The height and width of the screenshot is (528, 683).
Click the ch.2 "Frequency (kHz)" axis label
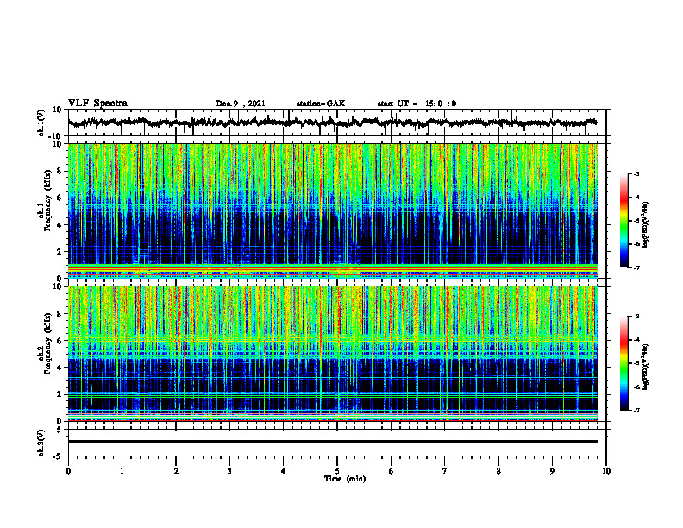tap(47, 343)
